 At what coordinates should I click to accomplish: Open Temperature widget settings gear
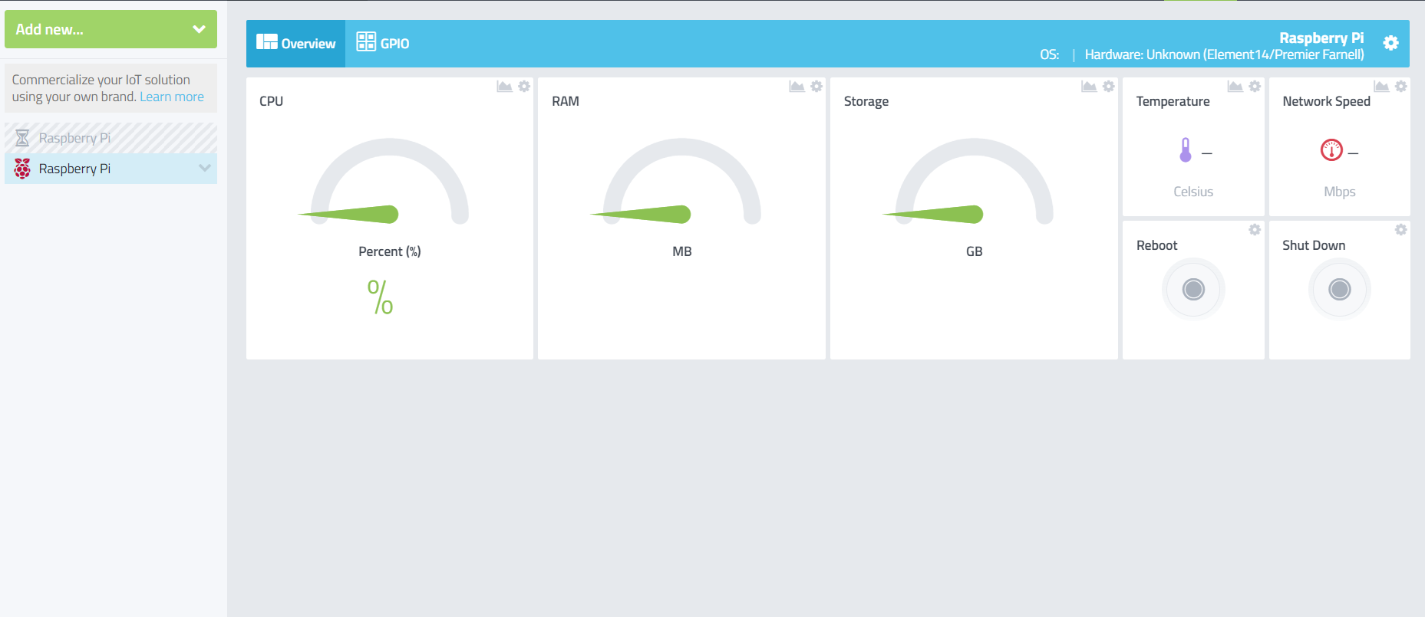[x=1255, y=87]
